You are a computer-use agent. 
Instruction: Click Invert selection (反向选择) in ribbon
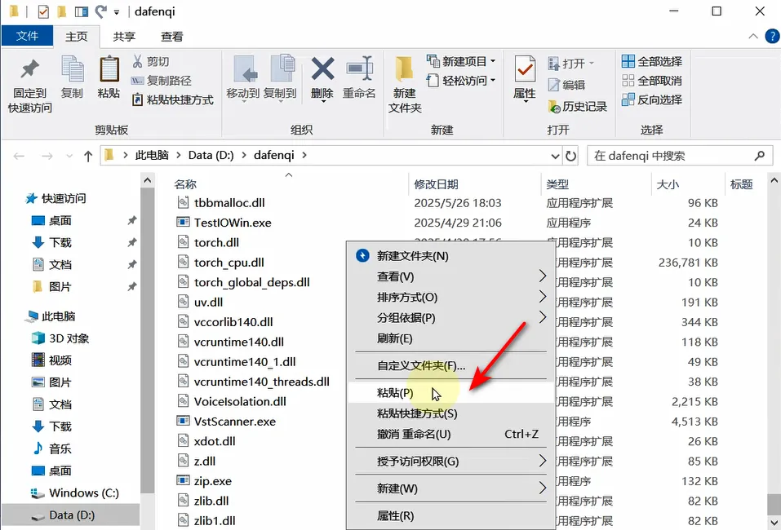coord(651,99)
